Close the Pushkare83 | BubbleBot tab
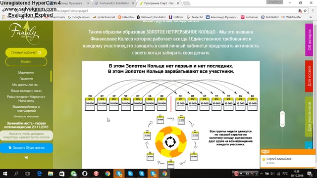Image resolution: width=317 pixels, height=178 pixels. (133, 3)
